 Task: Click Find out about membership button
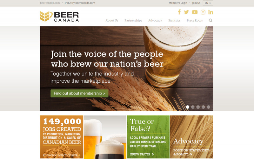(79, 93)
